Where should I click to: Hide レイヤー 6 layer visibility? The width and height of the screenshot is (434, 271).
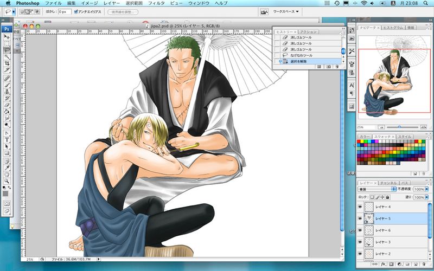click(360, 230)
